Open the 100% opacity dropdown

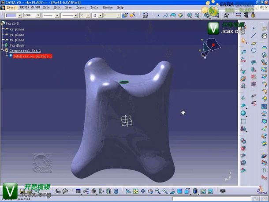click(38, 15)
